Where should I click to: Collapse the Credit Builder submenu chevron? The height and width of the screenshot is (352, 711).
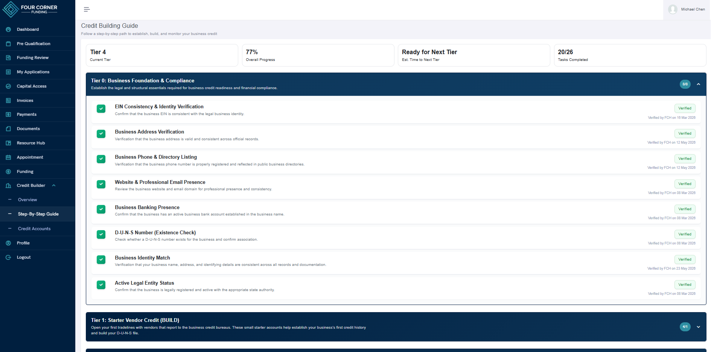[54, 185]
